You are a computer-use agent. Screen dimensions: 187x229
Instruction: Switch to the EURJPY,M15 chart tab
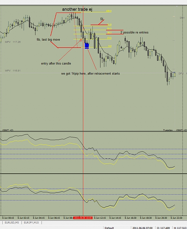(31, 222)
